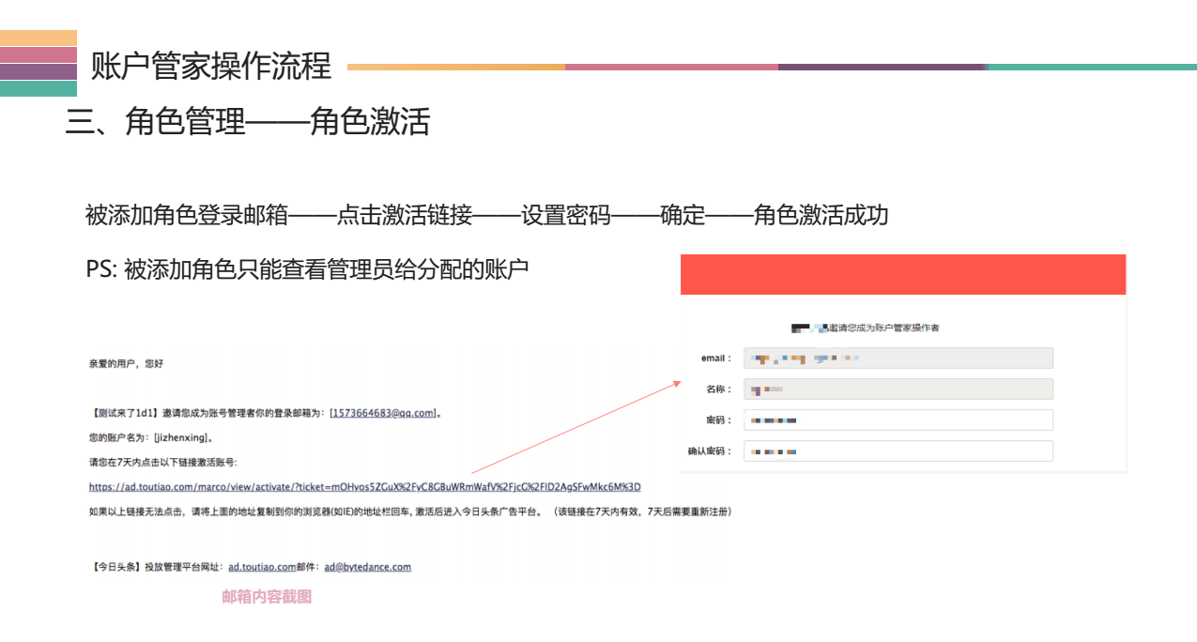Click the 密码 password input field
Screen dimensions: 1197x642
click(898, 420)
